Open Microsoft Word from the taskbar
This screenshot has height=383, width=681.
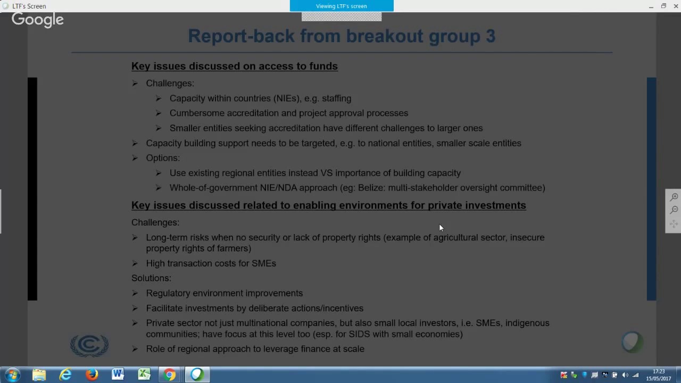(x=118, y=375)
